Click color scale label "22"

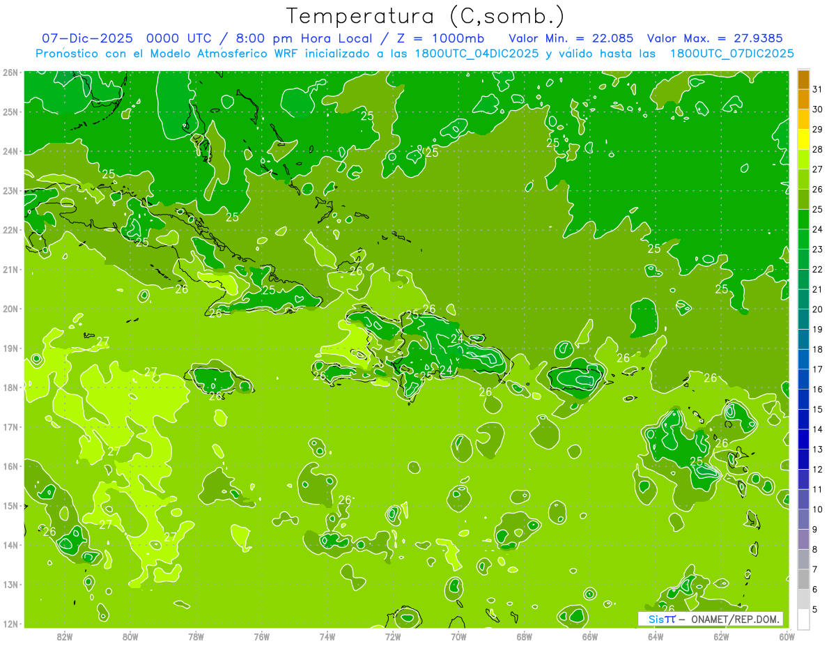coord(818,269)
